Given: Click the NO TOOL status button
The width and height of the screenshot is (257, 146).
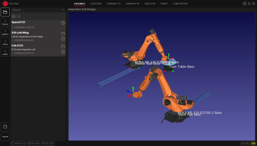Looking at the screenshot, I should pyautogui.click(x=48, y=143).
